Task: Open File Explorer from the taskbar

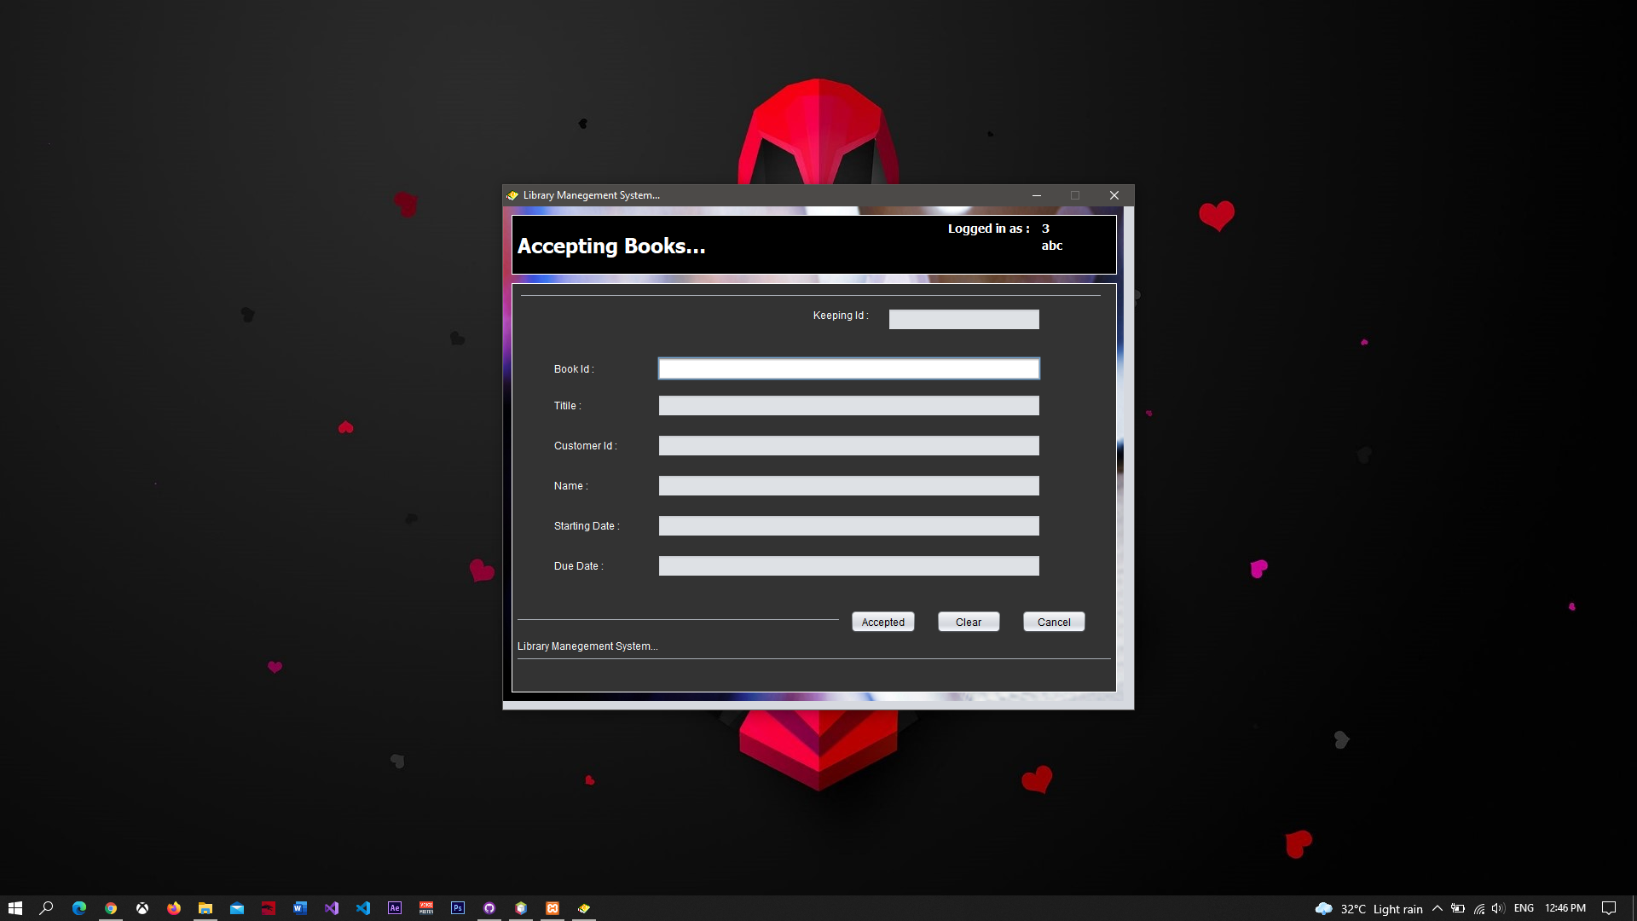Action: pos(205,907)
